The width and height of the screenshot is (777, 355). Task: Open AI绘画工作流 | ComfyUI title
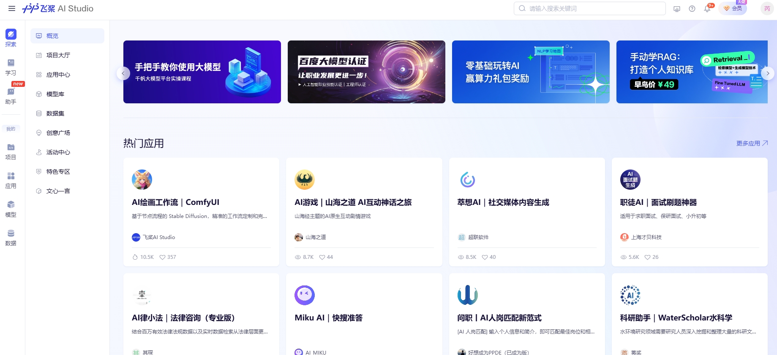click(175, 202)
